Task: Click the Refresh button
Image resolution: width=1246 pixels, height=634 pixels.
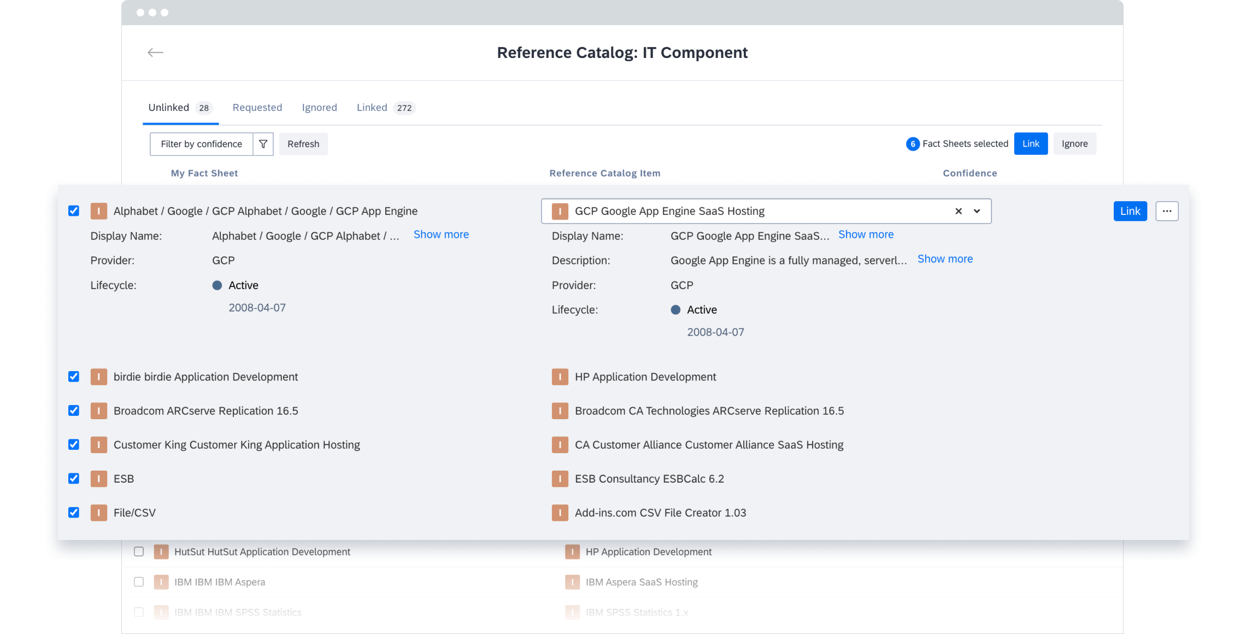Action: pyautogui.click(x=303, y=144)
